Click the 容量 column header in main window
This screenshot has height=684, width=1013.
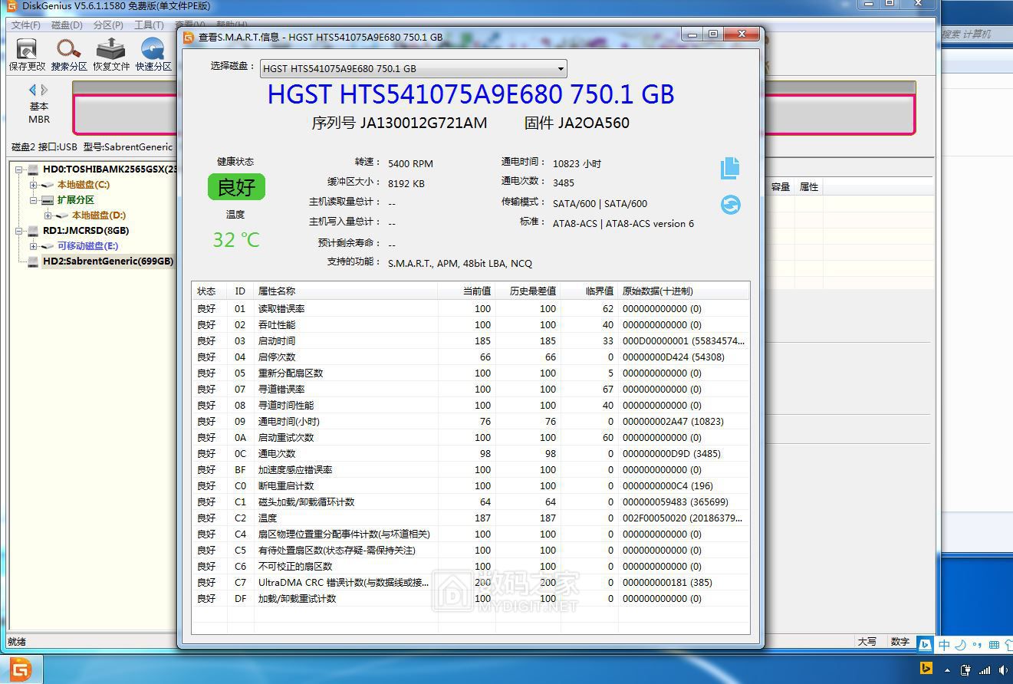pos(781,187)
